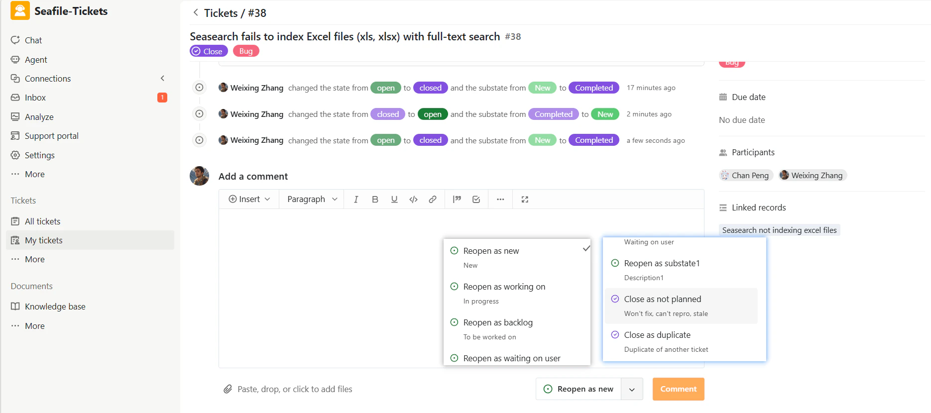Click the activity icon beside 2 minutes ago

point(199,114)
